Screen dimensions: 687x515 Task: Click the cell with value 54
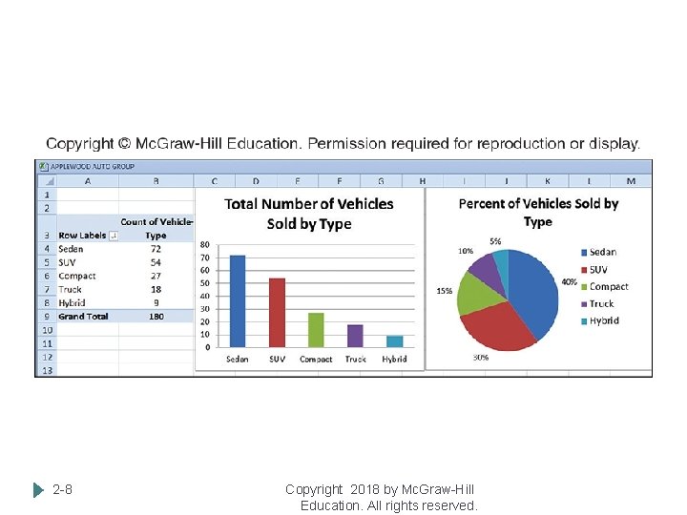coord(156,262)
